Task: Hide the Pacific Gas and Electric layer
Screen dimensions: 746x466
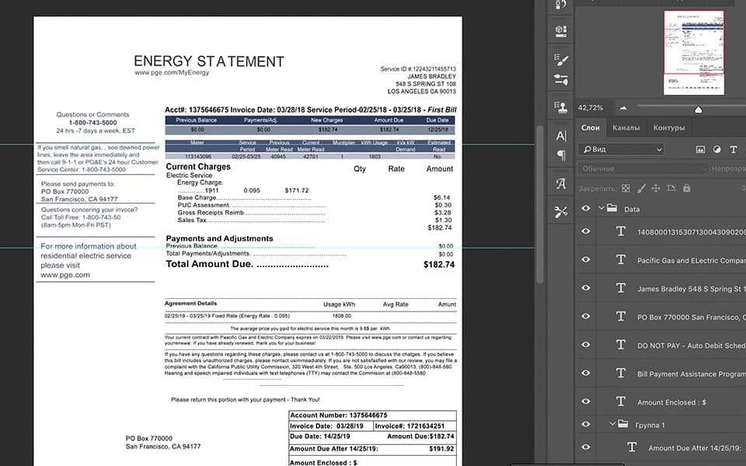Action: click(x=586, y=259)
